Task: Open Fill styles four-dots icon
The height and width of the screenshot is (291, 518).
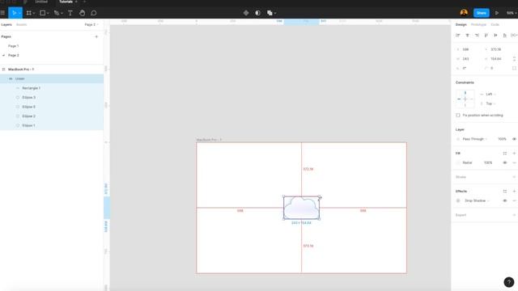Action: pyautogui.click(x=505, y=153)
